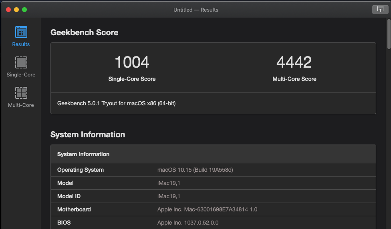Click the iMac19,1 value in Model row

(x=169, y=183)
